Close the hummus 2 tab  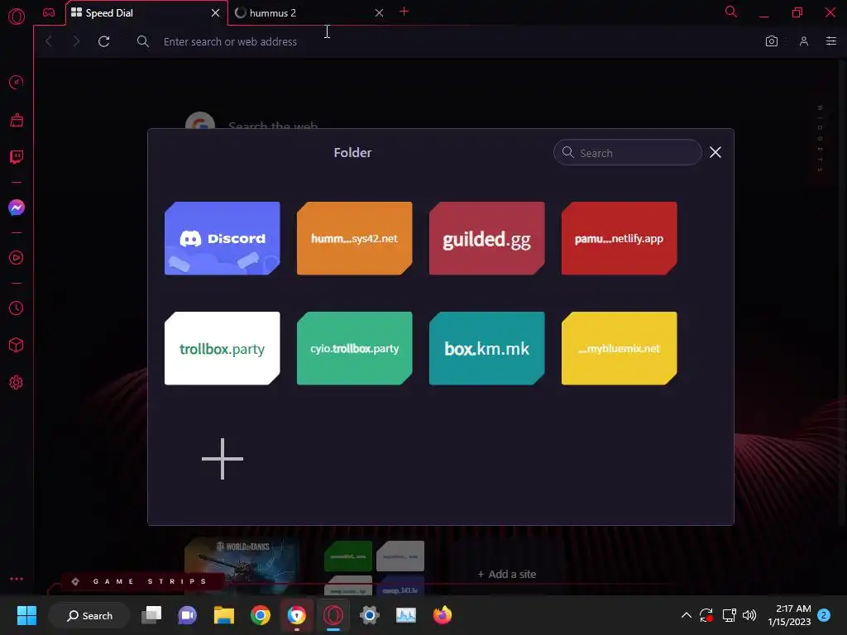[x=379, y=13]
